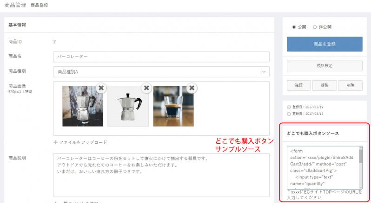Click the 確認 button

coord(299,85)
